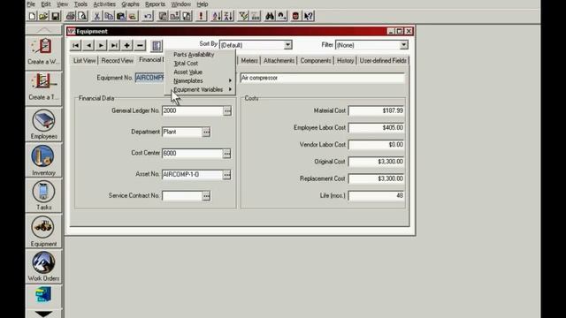Click the New document toolbar icon
The width and height of the screenshot is (566, 318).
click(x=32, y=16)
